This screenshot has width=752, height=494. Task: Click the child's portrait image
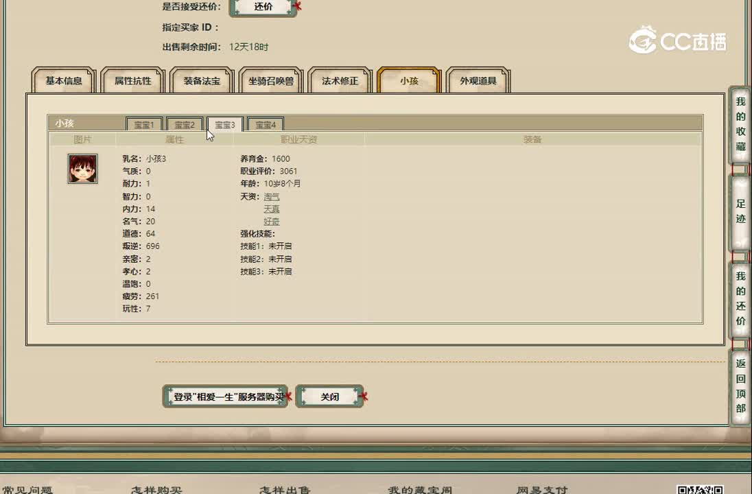82,169
